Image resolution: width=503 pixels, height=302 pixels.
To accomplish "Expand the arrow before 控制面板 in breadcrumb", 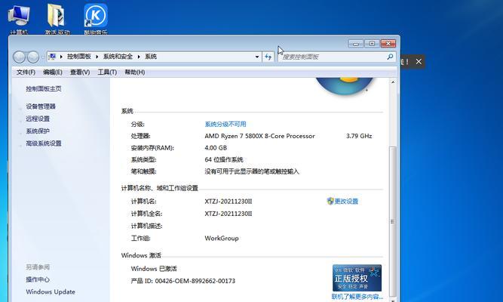I will [61, 57].
